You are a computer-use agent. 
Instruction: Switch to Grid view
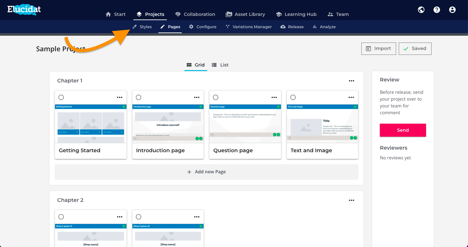[x=195, y=65]
